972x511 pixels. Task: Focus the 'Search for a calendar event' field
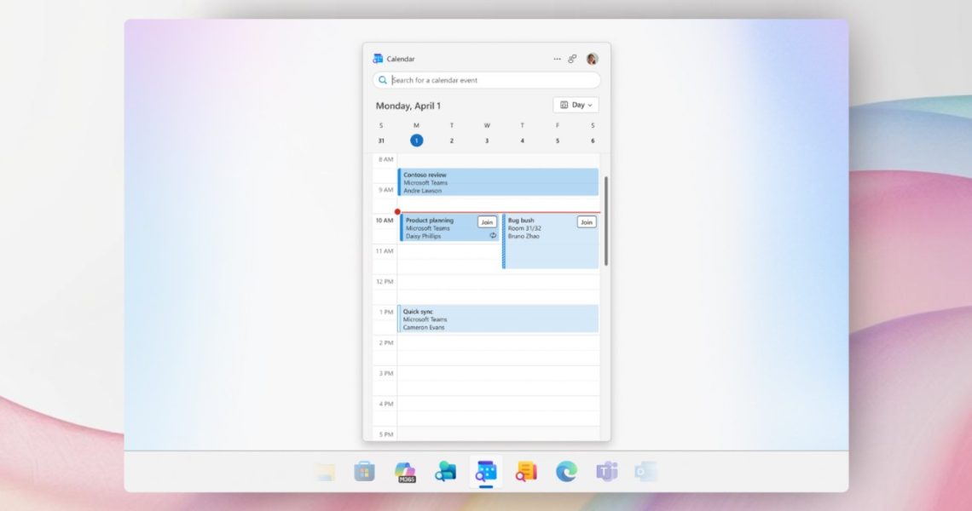coord(487,80)
